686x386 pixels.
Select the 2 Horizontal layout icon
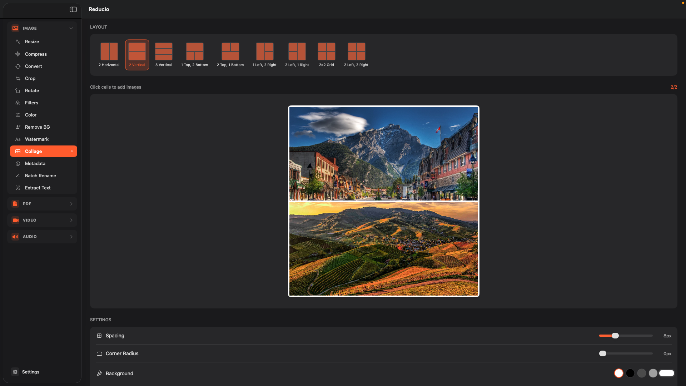coord(109,51)
